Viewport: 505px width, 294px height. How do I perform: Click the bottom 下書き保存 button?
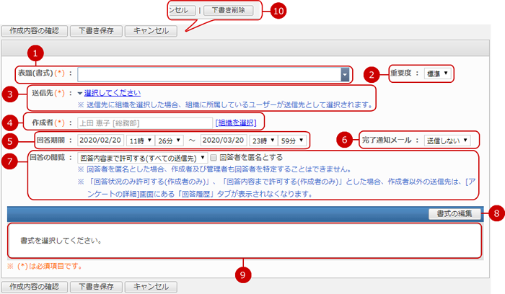coord(97,287)
